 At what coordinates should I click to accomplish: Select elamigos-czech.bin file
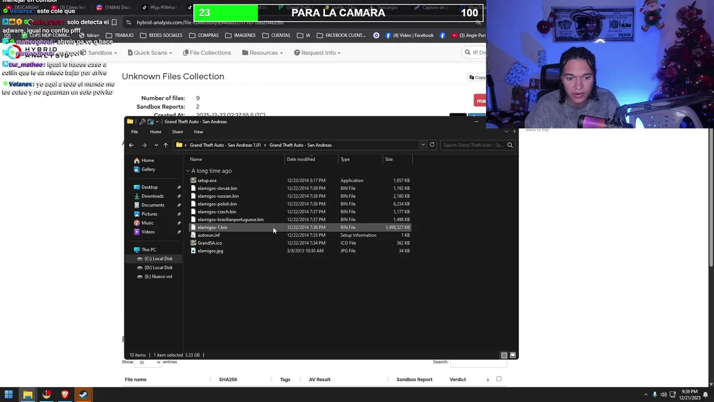click(x=300, y=212)
